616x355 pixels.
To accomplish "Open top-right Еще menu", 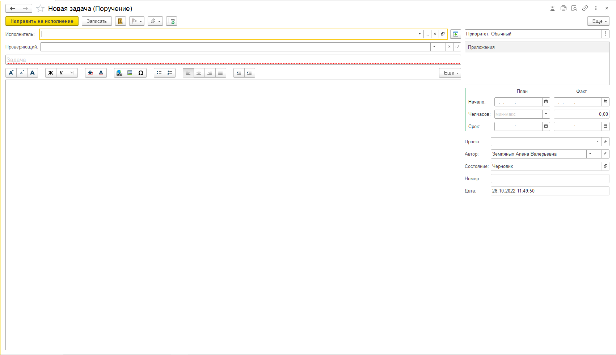I will pyautogui.click(x=599, y=21).
